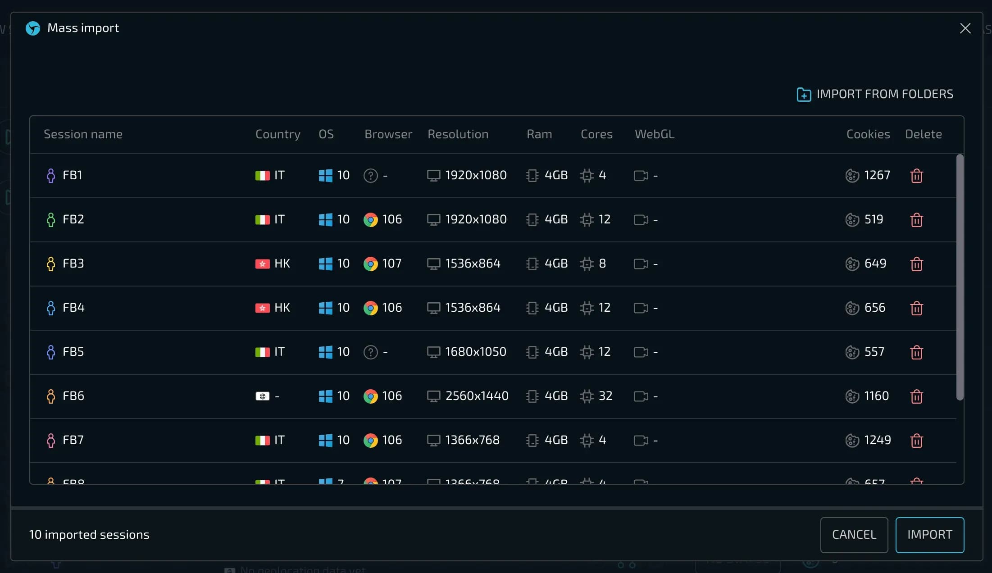
Task: Click import from folders folder icon
Action: (804, 95)
